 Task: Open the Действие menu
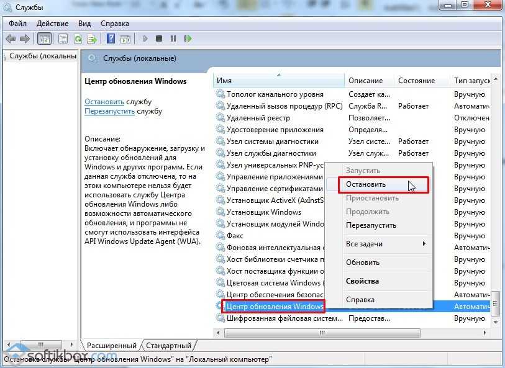(x=53, y=24)
